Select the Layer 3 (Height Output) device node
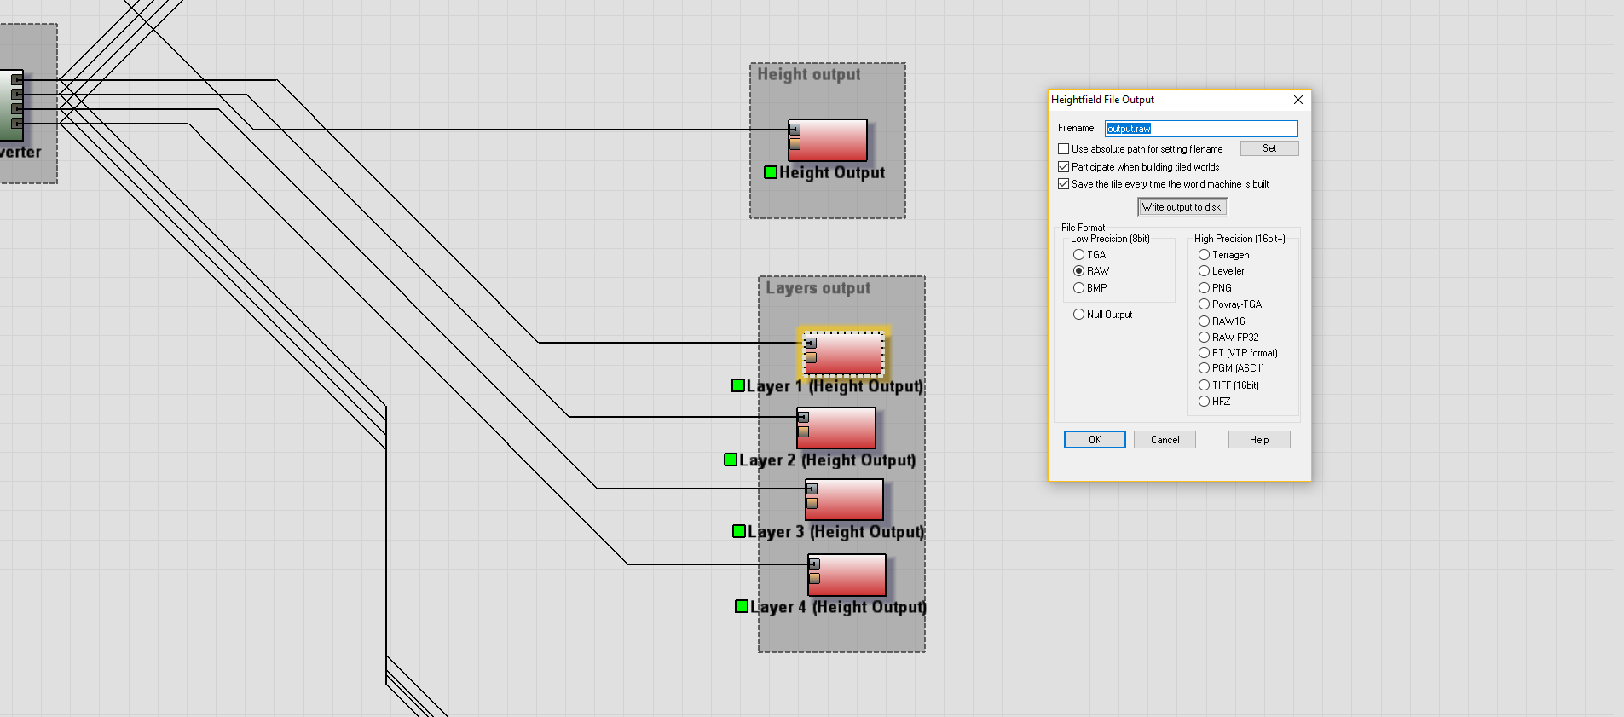Image resolution: width=1624 pixels, height=717 pixels. point(845,500)
